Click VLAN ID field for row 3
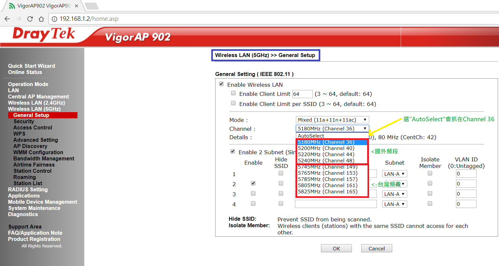The width and height of the screenshot is (499, 266). point(466,194)
